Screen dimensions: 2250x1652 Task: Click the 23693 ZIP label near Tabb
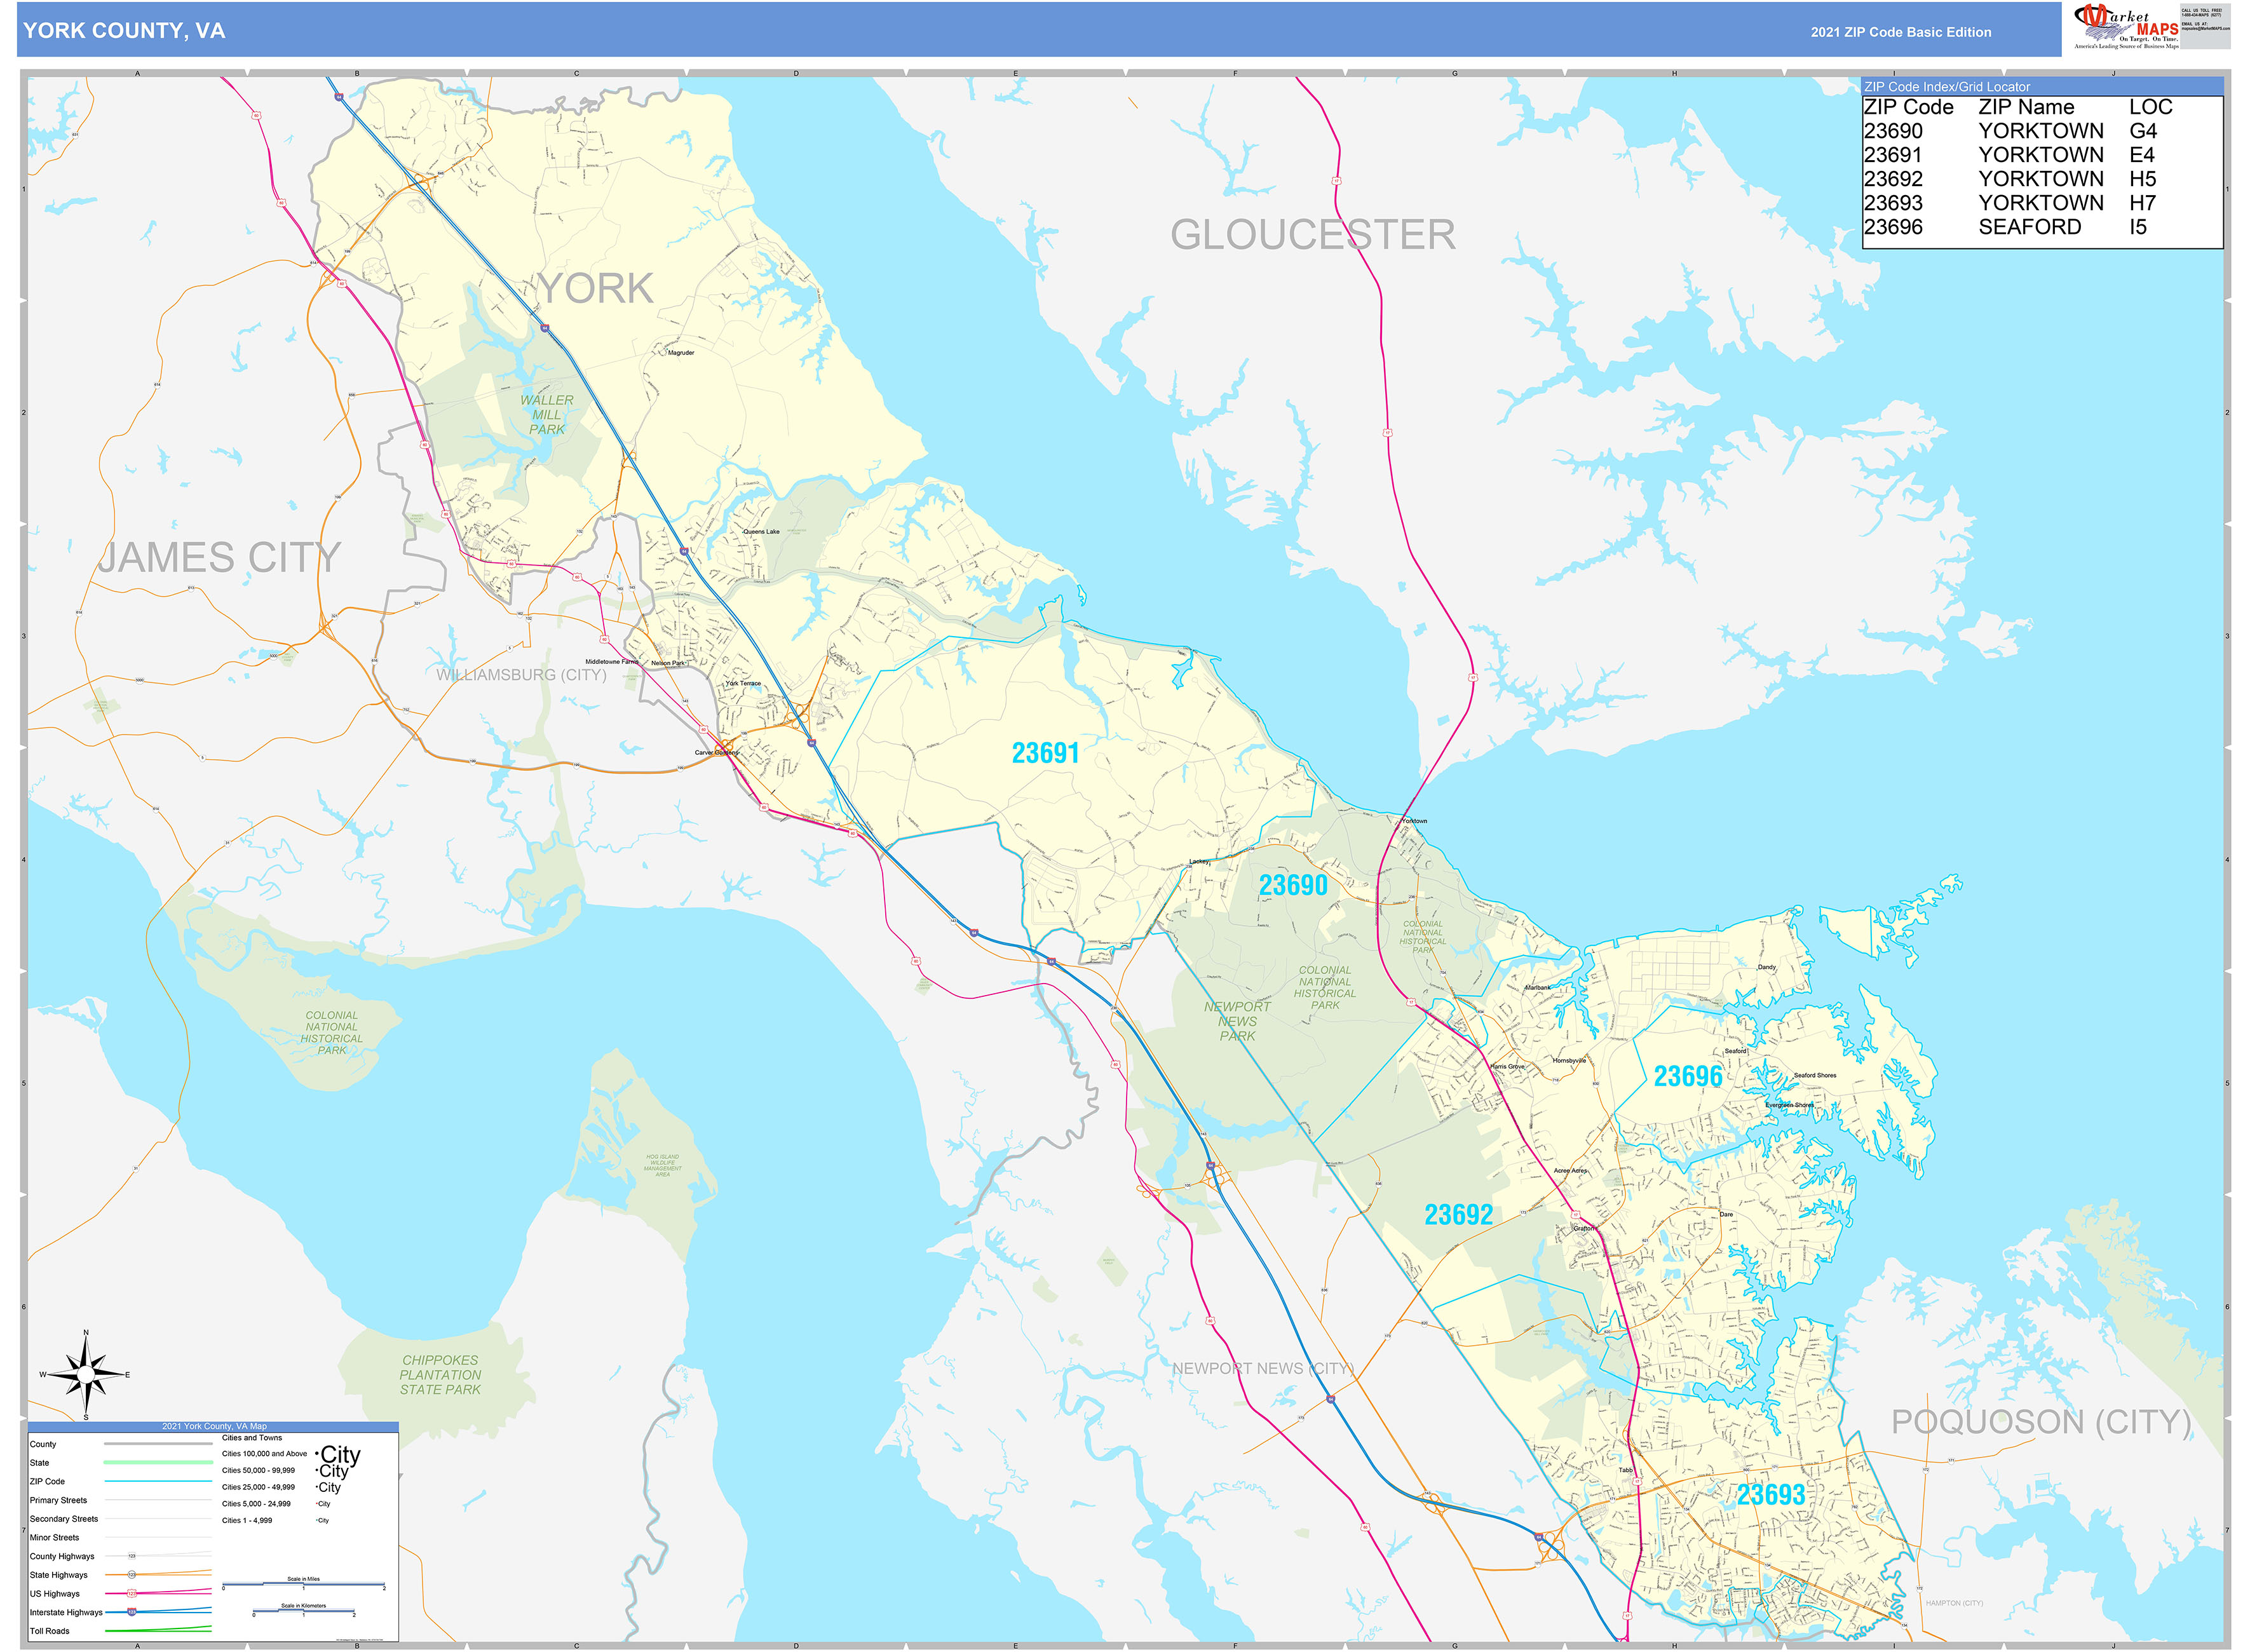coord(1770,1495)
